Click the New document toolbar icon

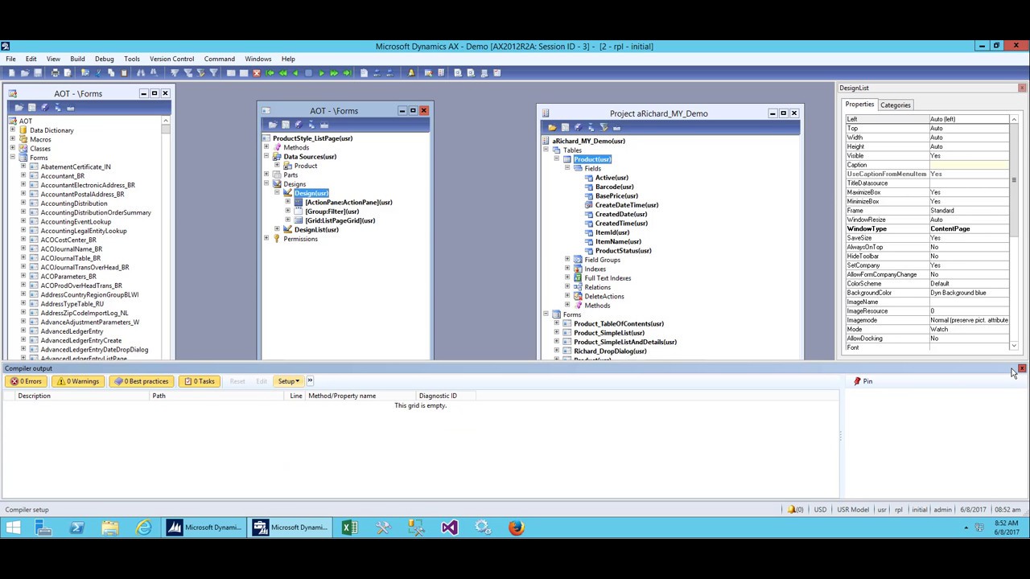[x=11, y=72]
